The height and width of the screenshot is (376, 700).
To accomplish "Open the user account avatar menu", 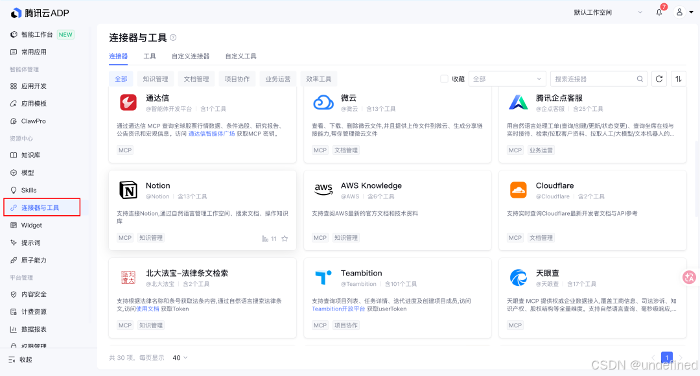I will pyautogui.click(x=679, y=12).
